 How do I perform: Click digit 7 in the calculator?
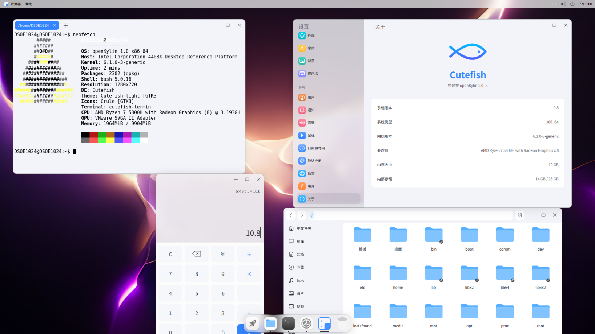click(x=170, y=274)
